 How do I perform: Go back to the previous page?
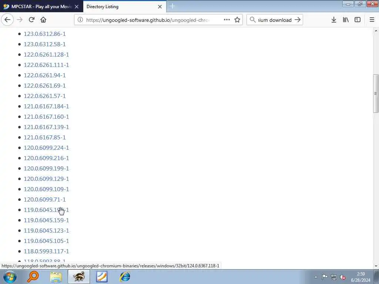7,20
